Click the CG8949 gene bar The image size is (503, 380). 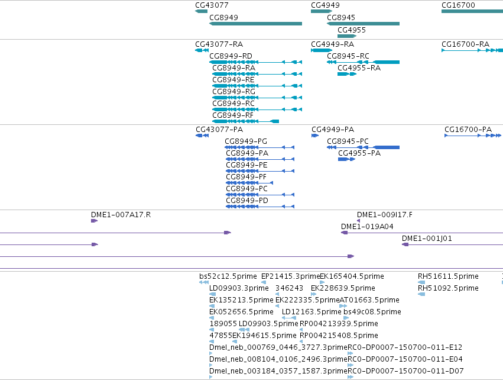pos(256,24)
